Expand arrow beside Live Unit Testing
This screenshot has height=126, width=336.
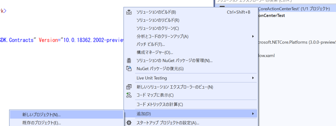coord(253,78)
